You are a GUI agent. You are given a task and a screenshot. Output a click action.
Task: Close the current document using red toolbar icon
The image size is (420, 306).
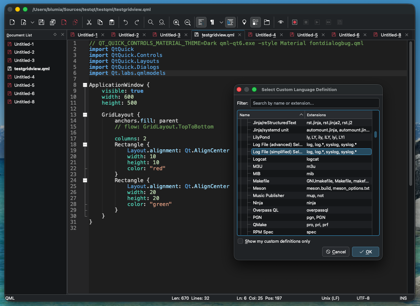point(64,22)
